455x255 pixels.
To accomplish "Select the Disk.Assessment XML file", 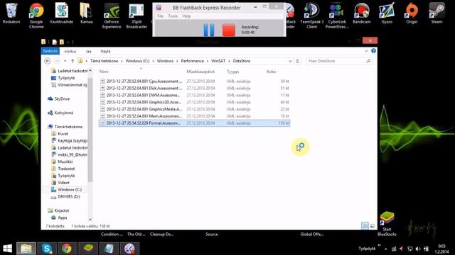I will [x=194, y=88].
